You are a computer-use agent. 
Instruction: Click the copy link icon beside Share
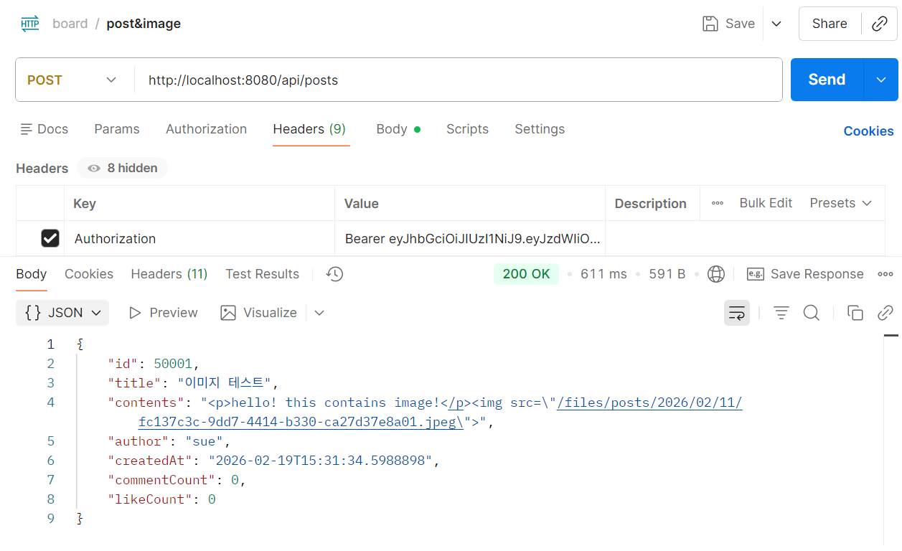879,24
